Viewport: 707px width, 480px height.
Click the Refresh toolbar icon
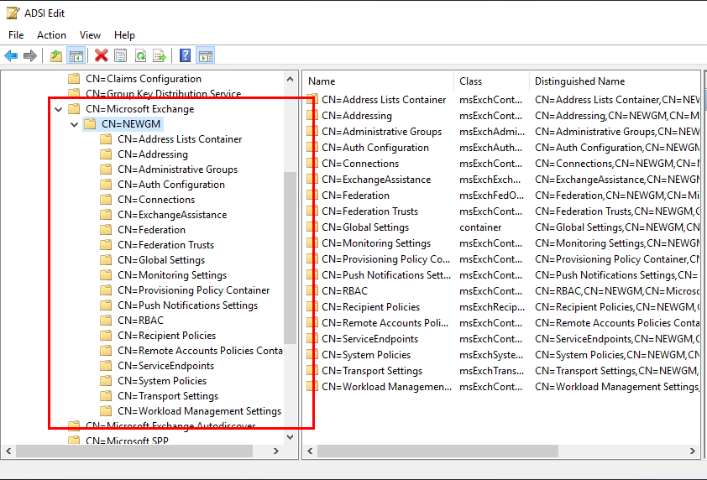(x=141, y=56)
